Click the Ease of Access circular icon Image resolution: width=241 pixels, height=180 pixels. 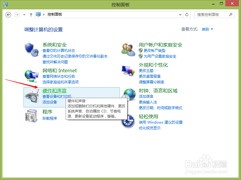coord(128,121)
